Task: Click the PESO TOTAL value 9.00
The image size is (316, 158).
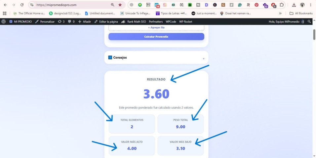Action: [180, 127]
